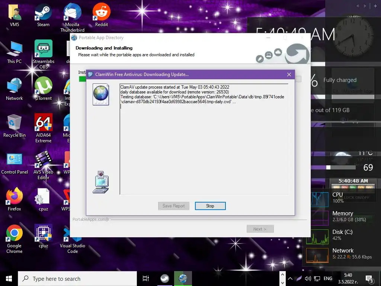Launch Google Chrome from desktop
Screen dimensions: 381x286
15,239
